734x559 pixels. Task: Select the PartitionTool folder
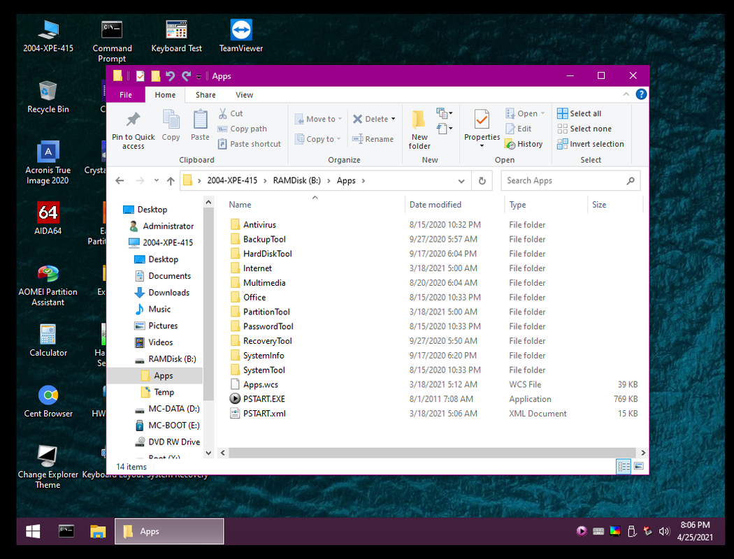pos(266,312)
